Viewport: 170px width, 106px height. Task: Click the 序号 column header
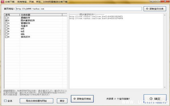click(12, 15)
